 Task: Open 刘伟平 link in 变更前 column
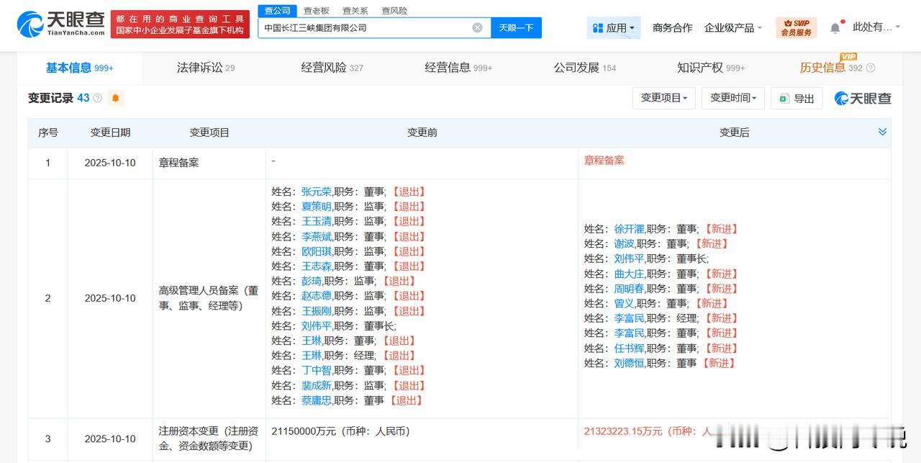316,325
